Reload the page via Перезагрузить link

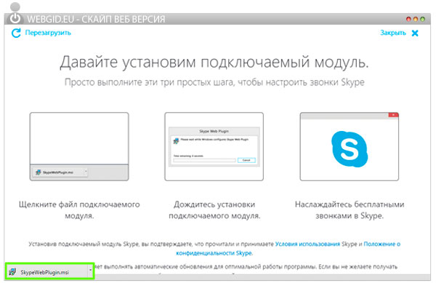tap(48, 33)
